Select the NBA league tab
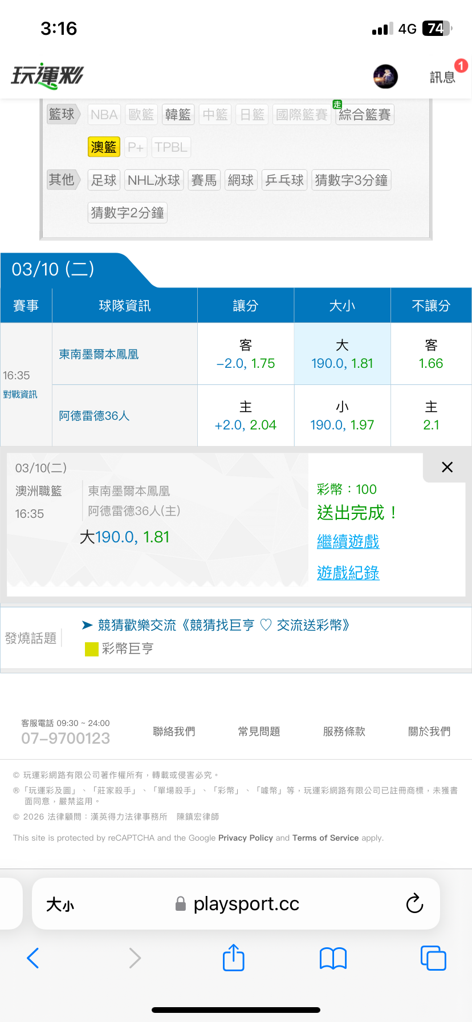Image resolution: width=472 pixels, height=1022 pixels. tap(104, 115)
